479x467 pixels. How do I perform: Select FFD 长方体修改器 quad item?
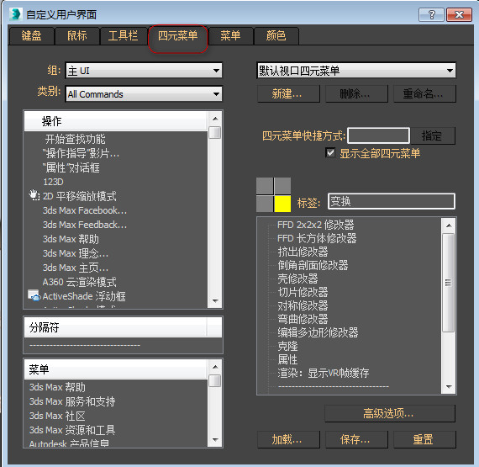coord(317,238)
